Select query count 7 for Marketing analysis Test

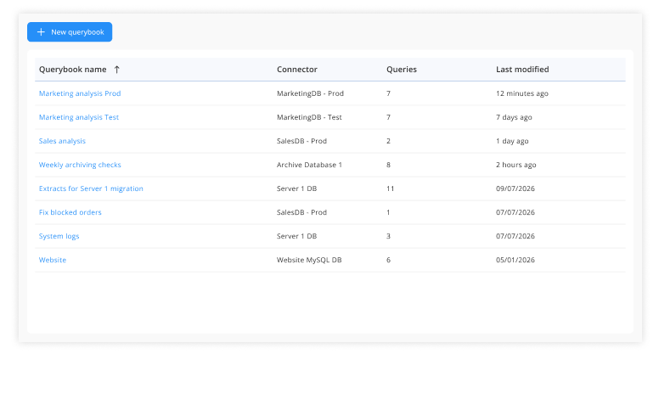coord(388,117)
